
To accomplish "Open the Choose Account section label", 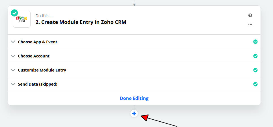I will tap(34, 56).
